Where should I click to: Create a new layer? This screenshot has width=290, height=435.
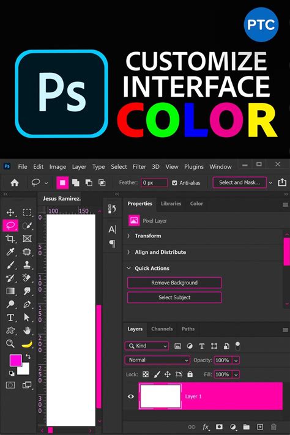[260, 426]
